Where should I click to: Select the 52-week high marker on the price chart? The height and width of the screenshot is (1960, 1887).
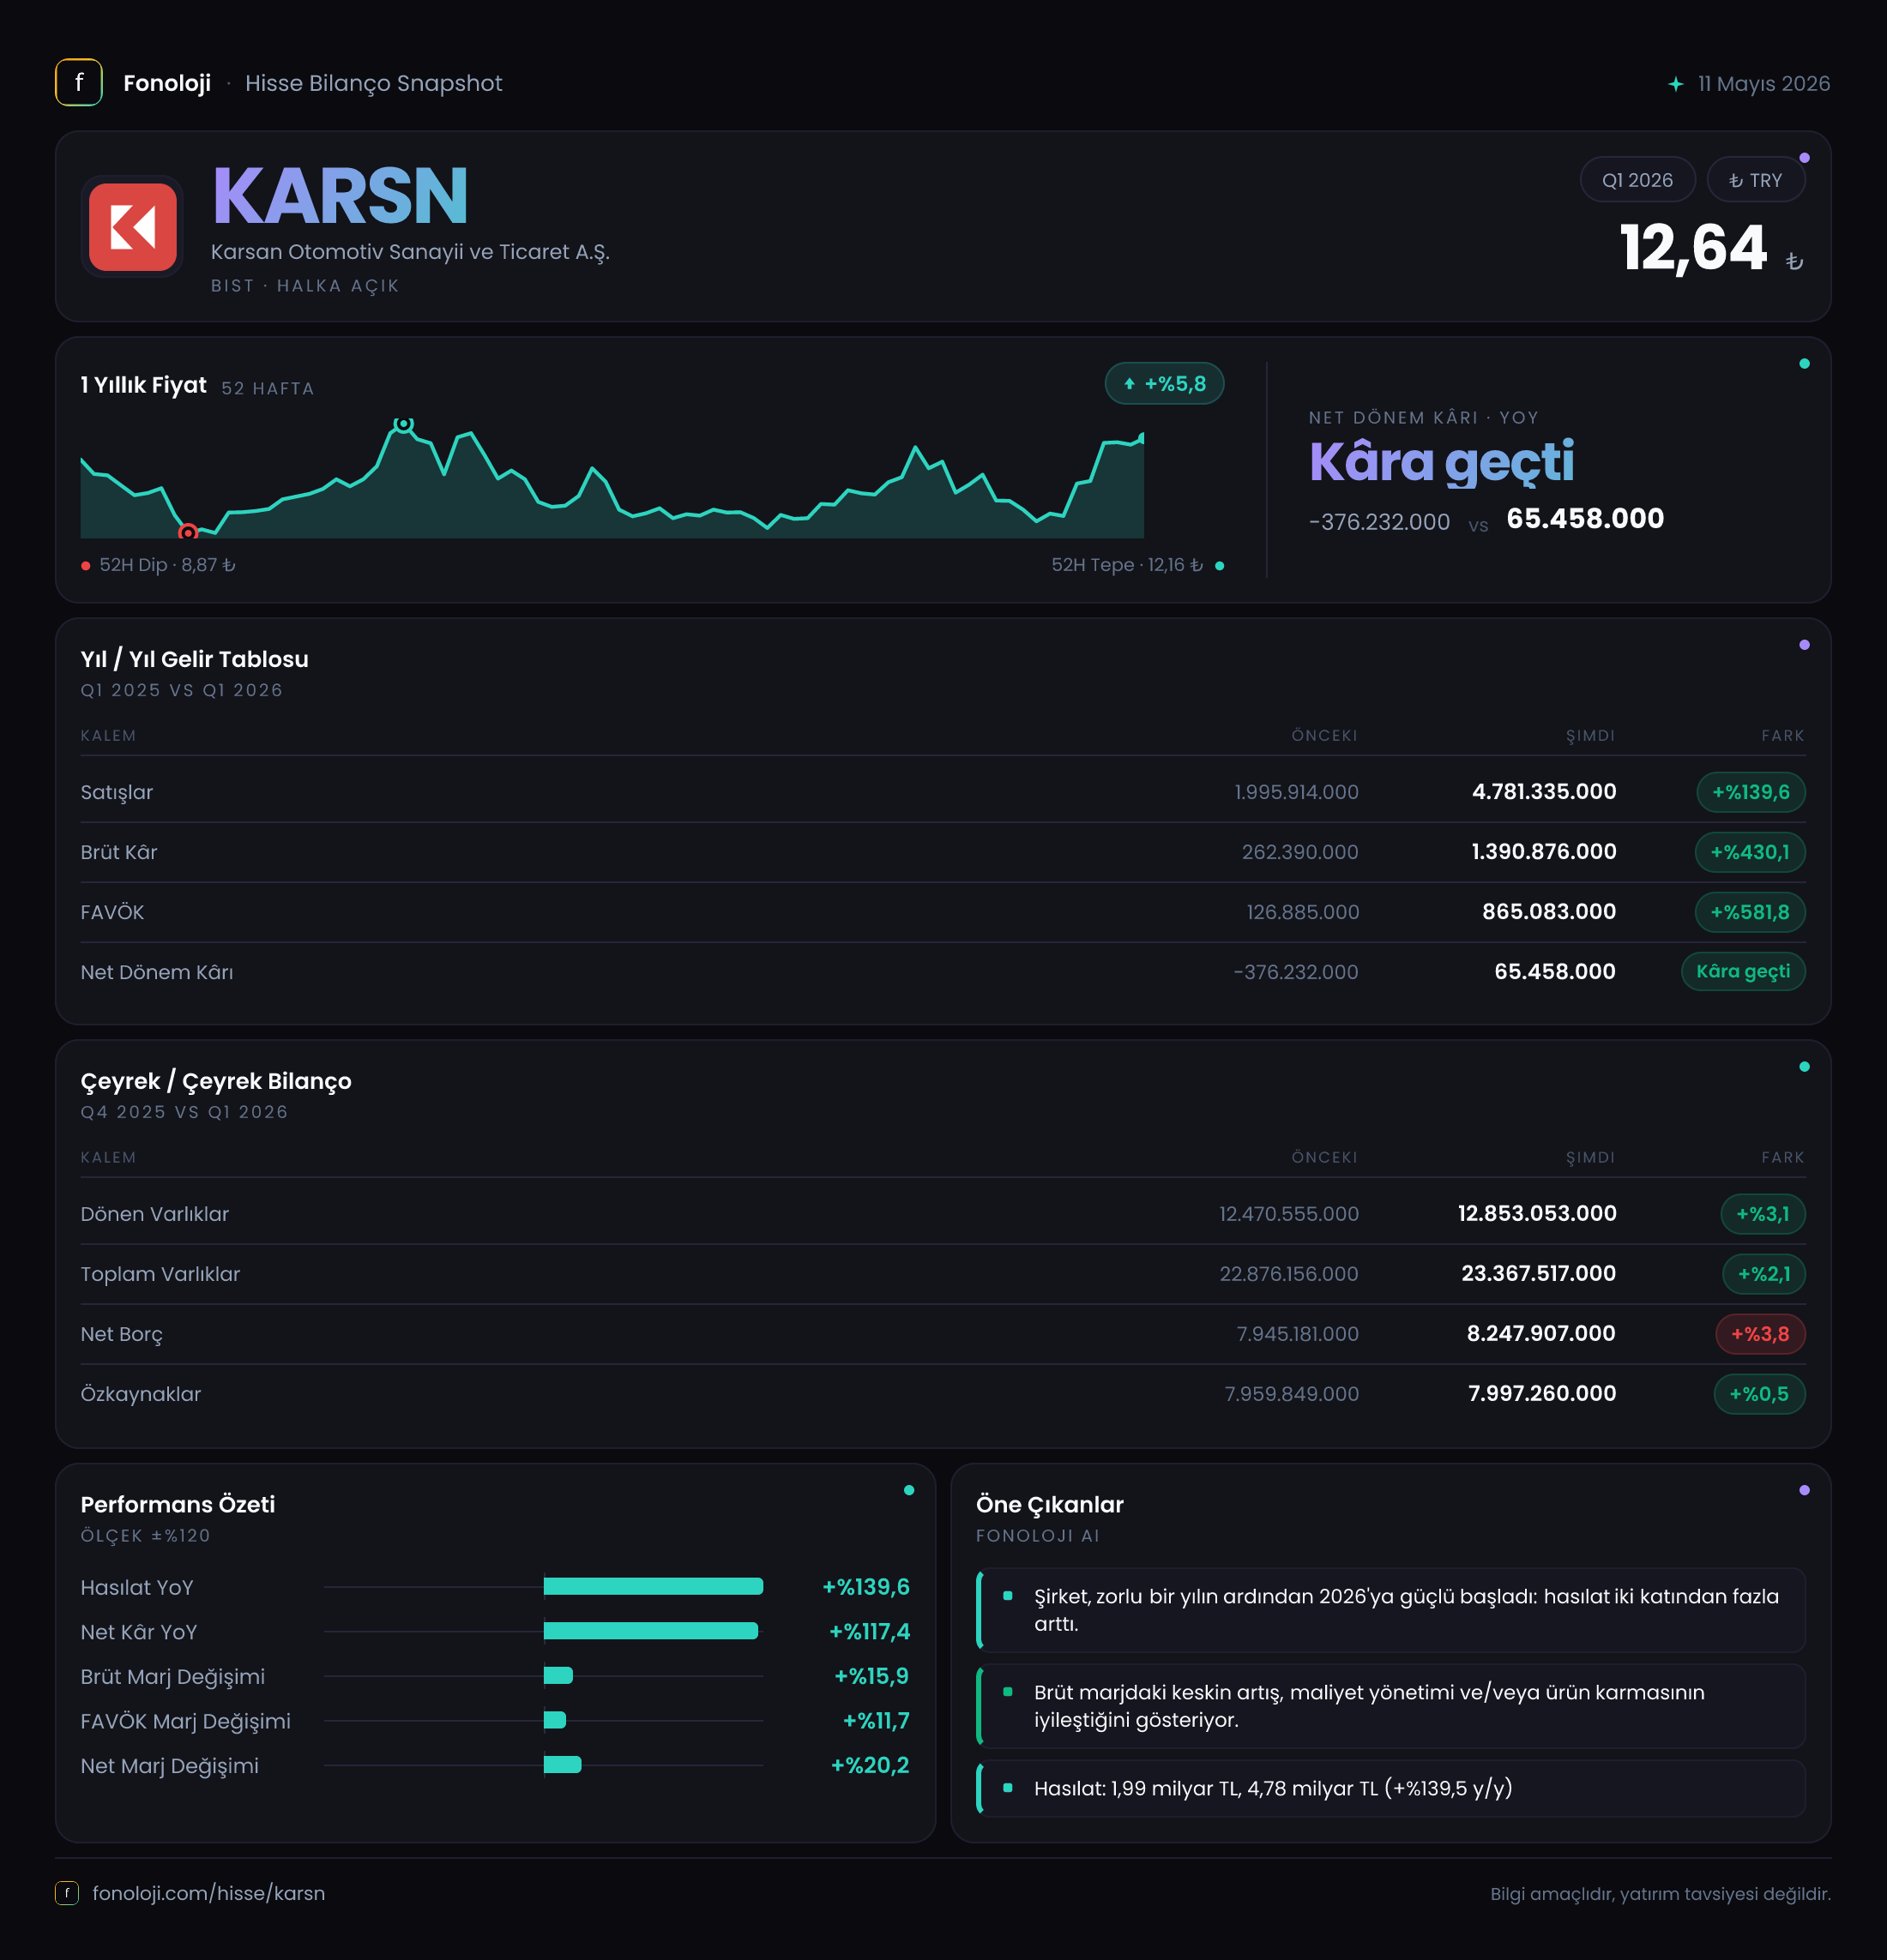403,424
